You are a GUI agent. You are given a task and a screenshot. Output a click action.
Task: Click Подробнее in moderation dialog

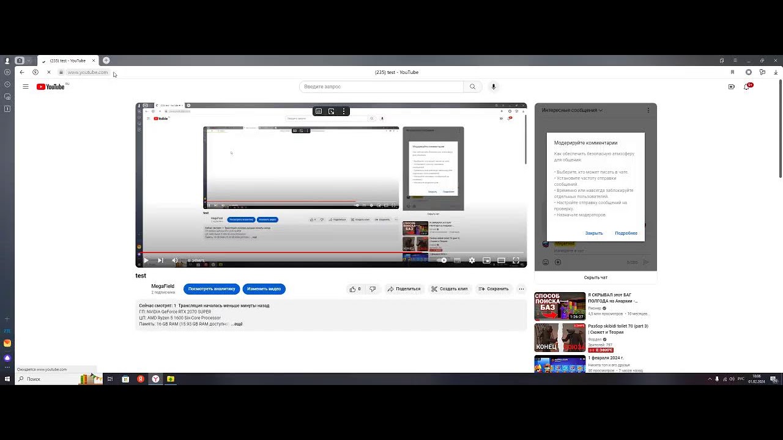coord(626,233)
